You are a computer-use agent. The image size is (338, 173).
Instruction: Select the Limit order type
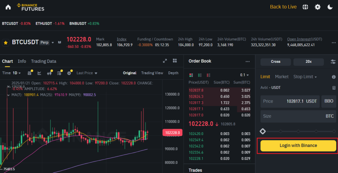(x=265, y=77)
